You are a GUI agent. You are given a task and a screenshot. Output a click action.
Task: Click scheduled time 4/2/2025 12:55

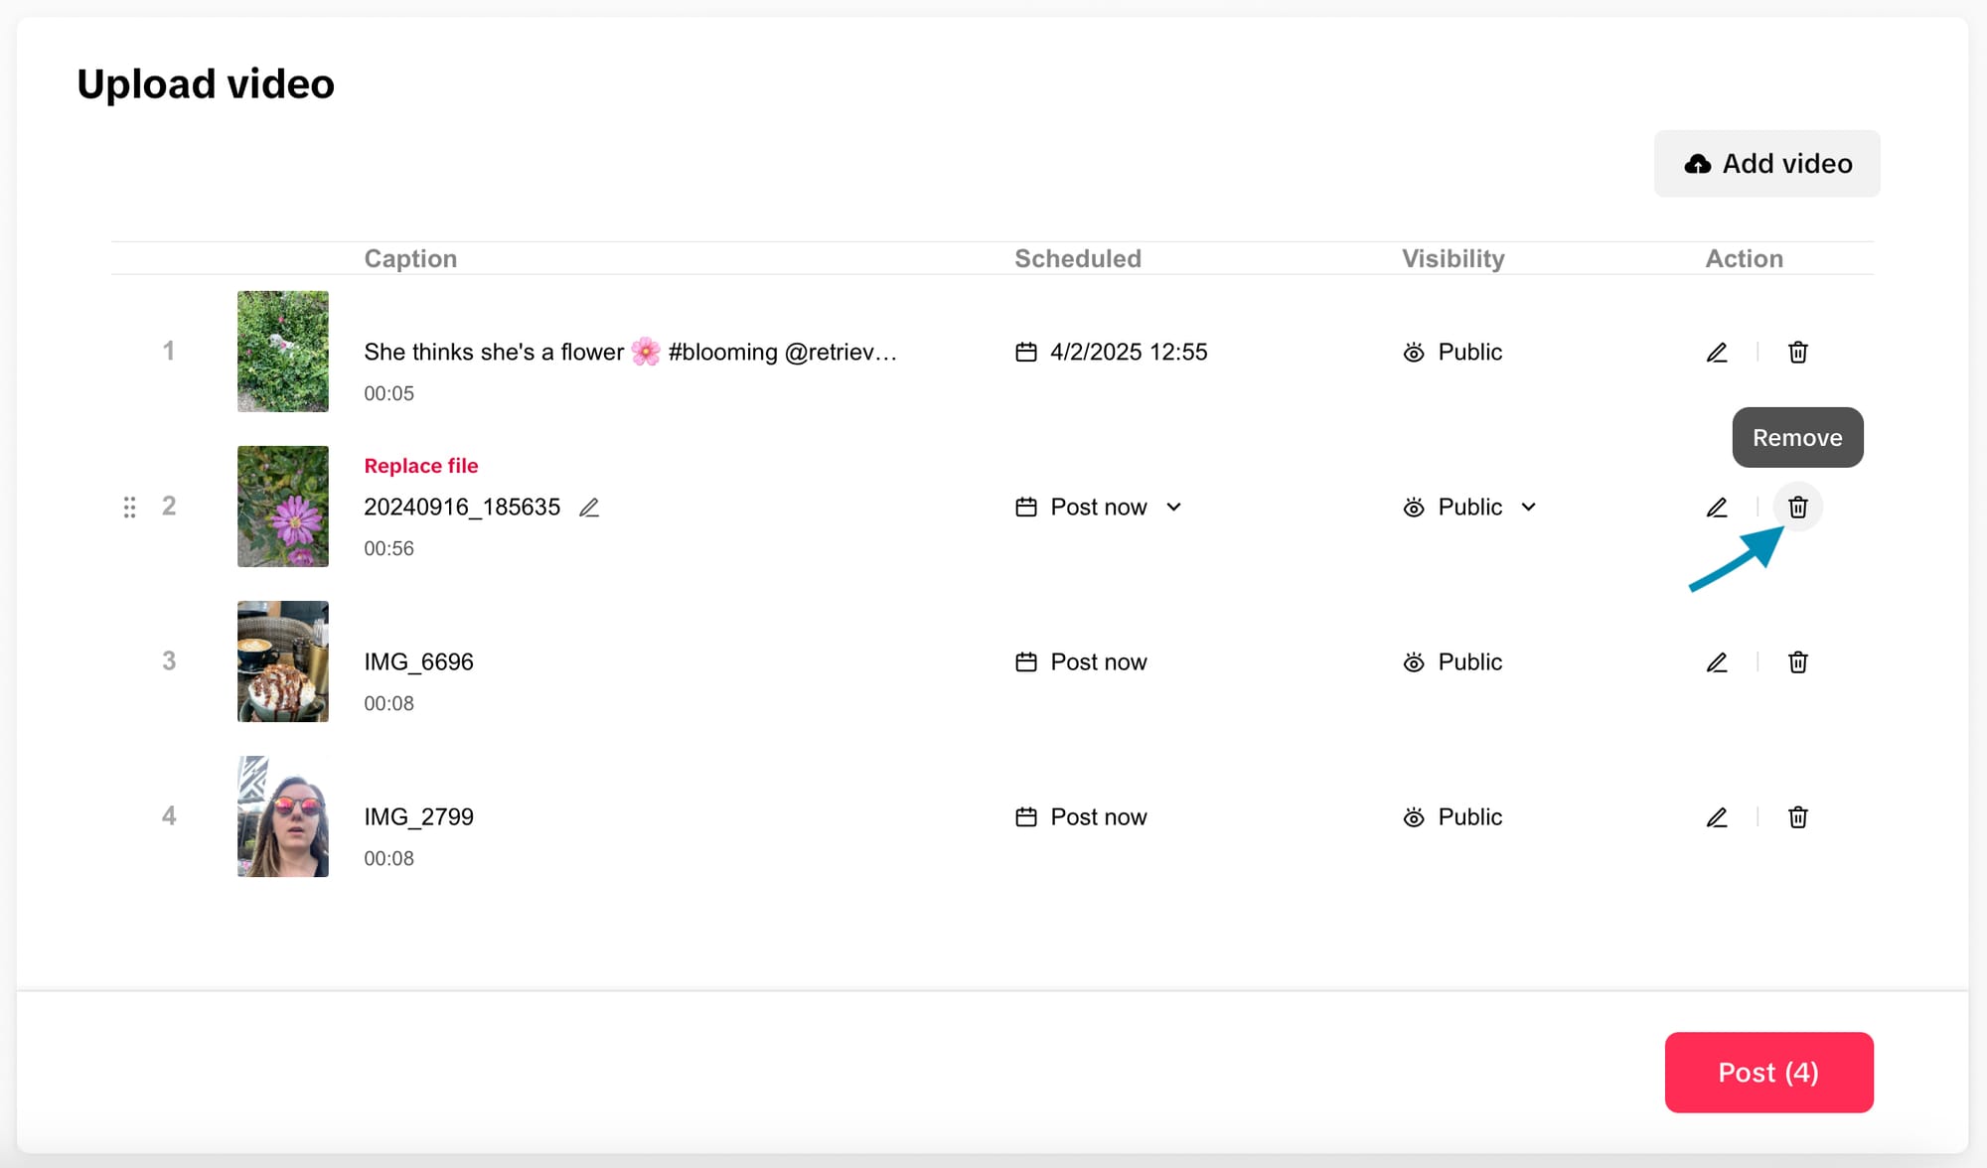coord(1129,353)
